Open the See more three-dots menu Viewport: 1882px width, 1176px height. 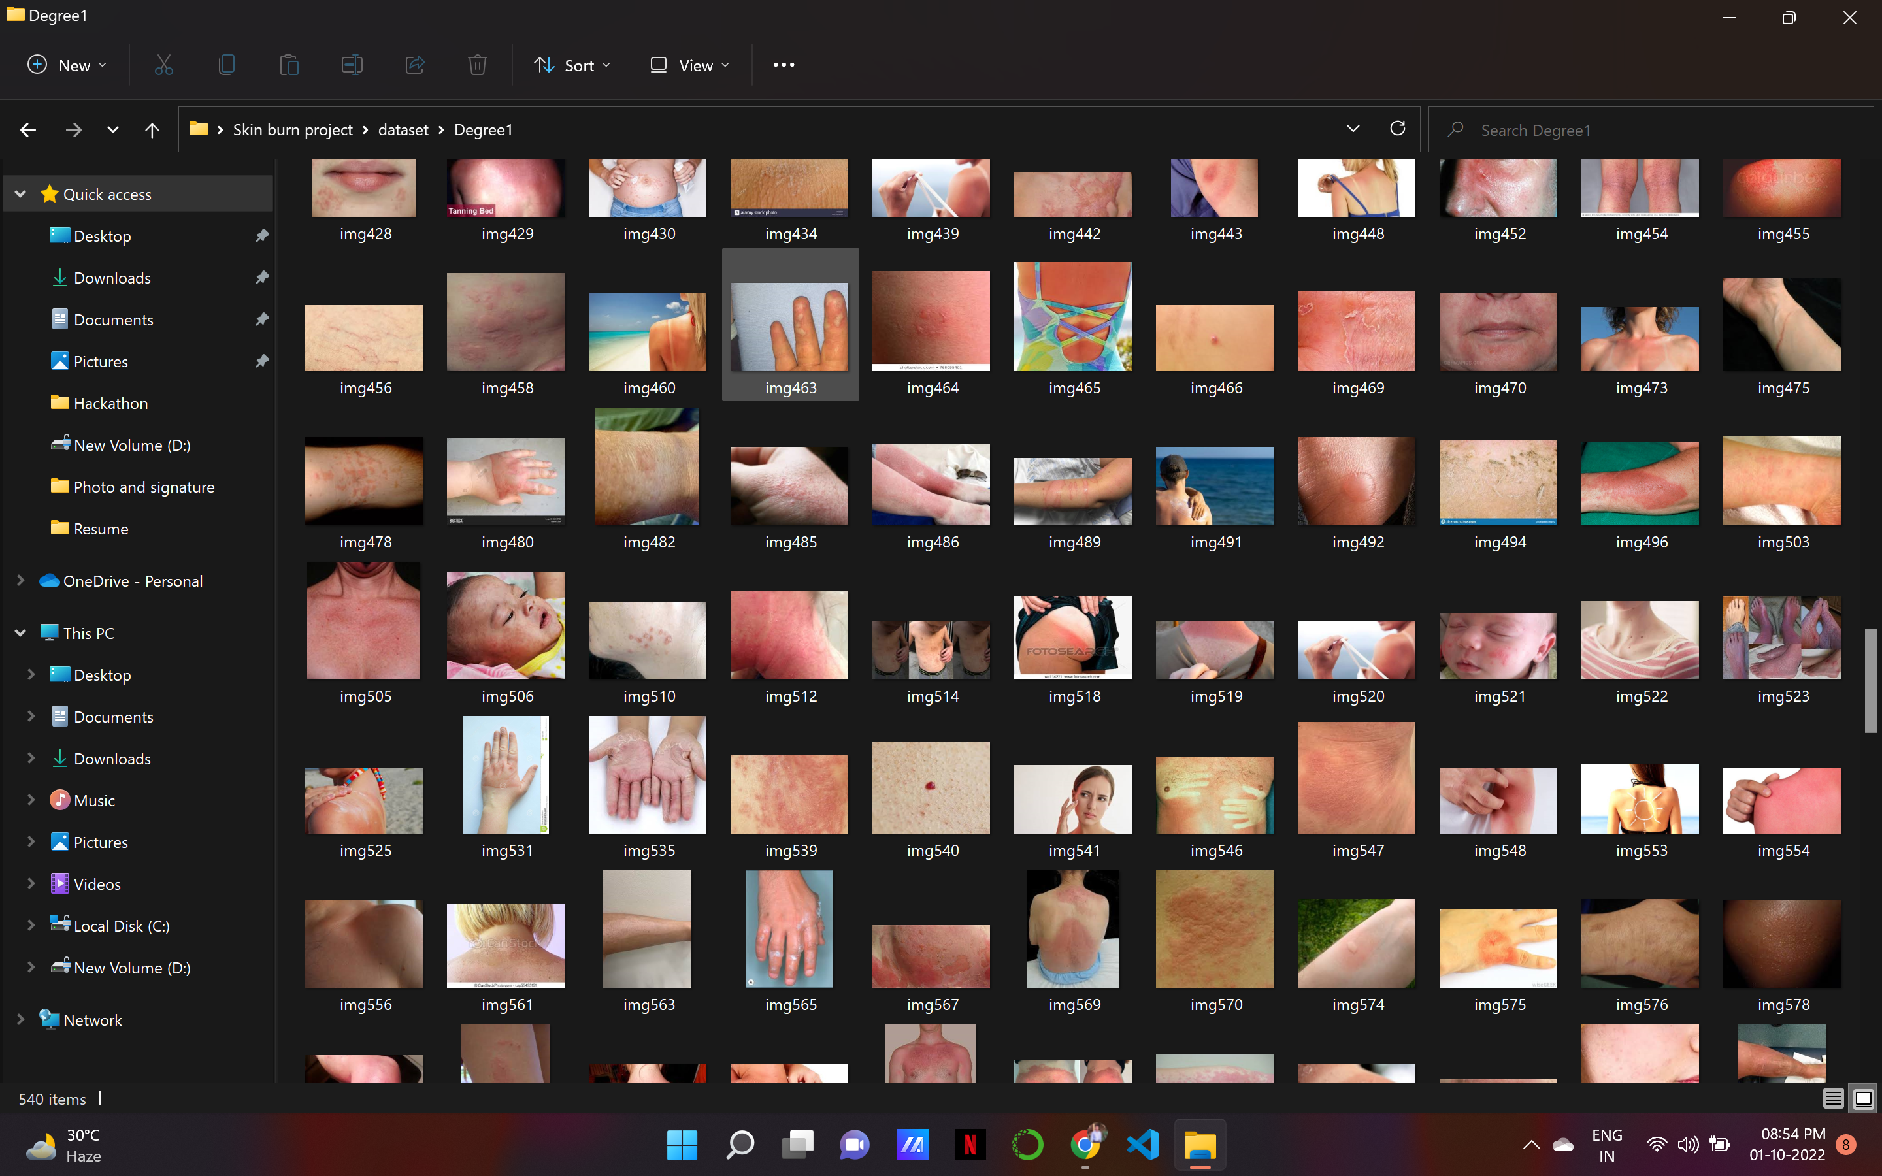(x=783, y=65)
